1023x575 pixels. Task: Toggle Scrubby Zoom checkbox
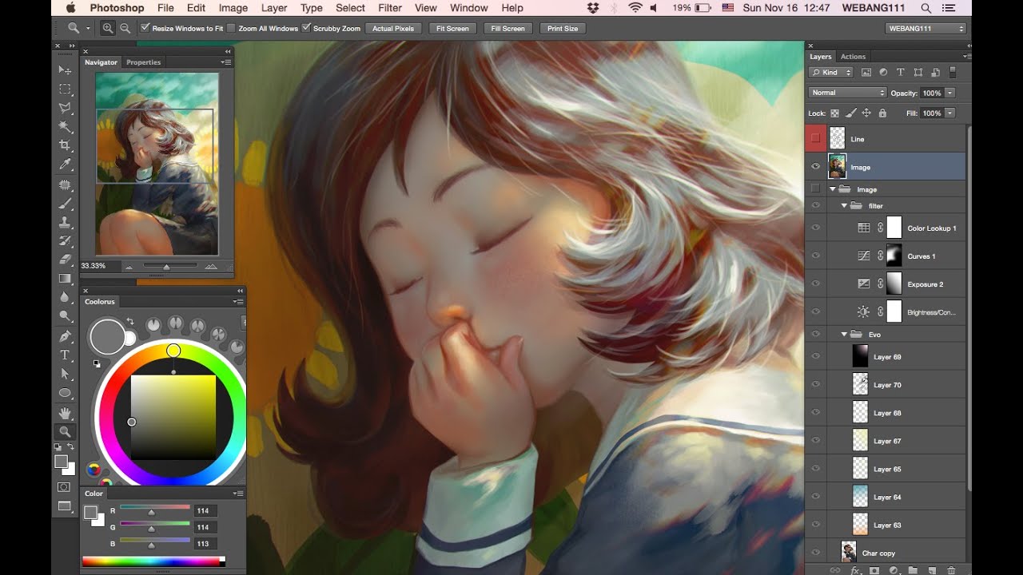pyautogui.click(x=305, y=28)
